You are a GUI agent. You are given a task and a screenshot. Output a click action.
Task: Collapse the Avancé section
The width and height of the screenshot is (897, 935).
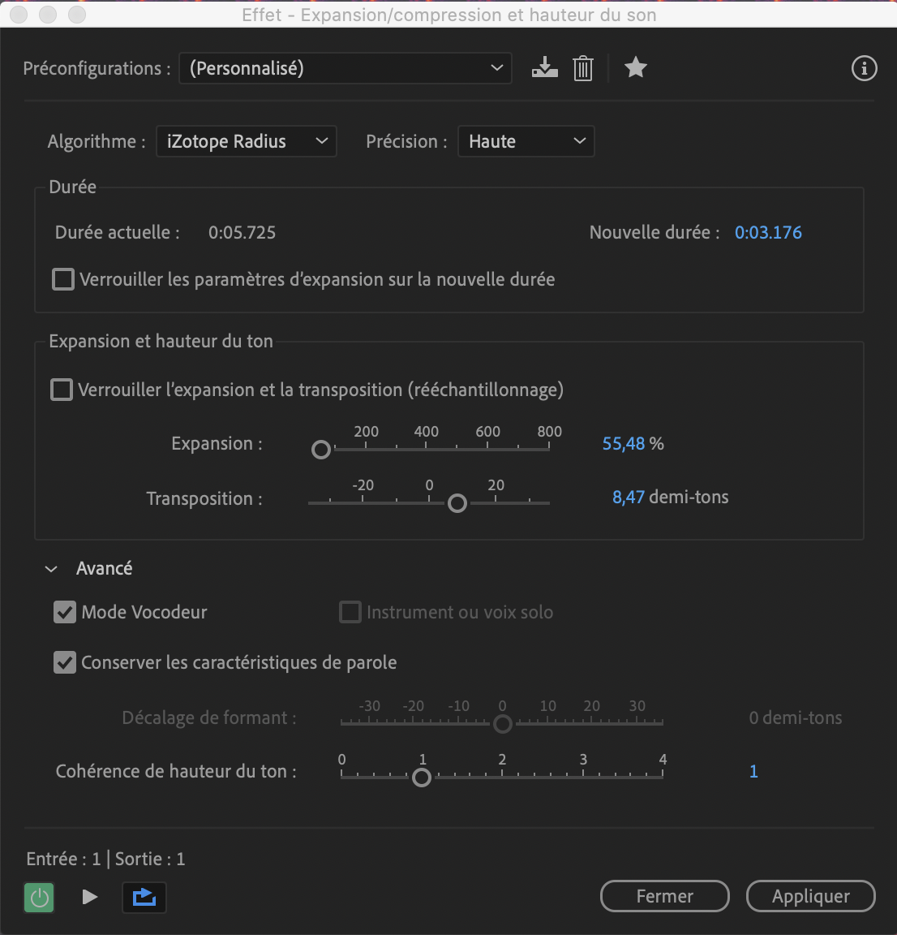pos(52,569)
